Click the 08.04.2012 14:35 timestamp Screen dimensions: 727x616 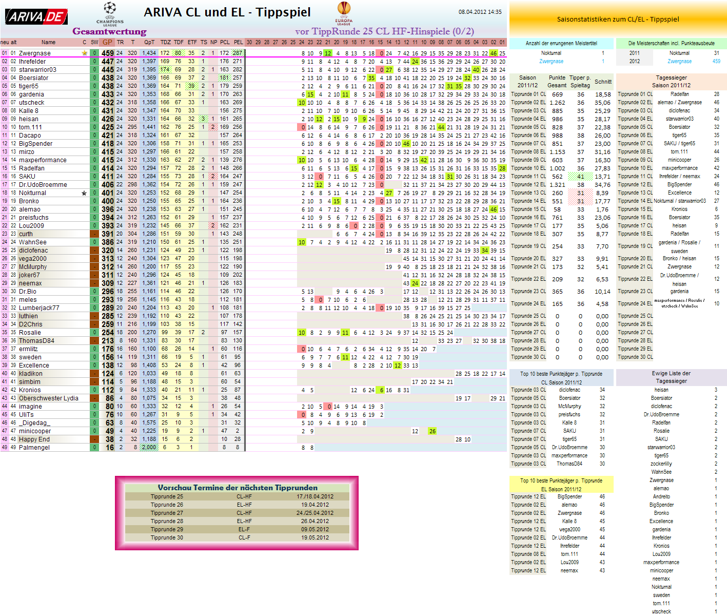480,12
